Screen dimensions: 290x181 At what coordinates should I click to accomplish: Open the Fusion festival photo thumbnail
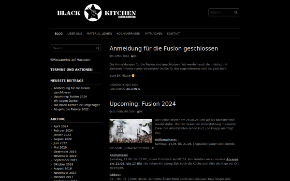130,131
